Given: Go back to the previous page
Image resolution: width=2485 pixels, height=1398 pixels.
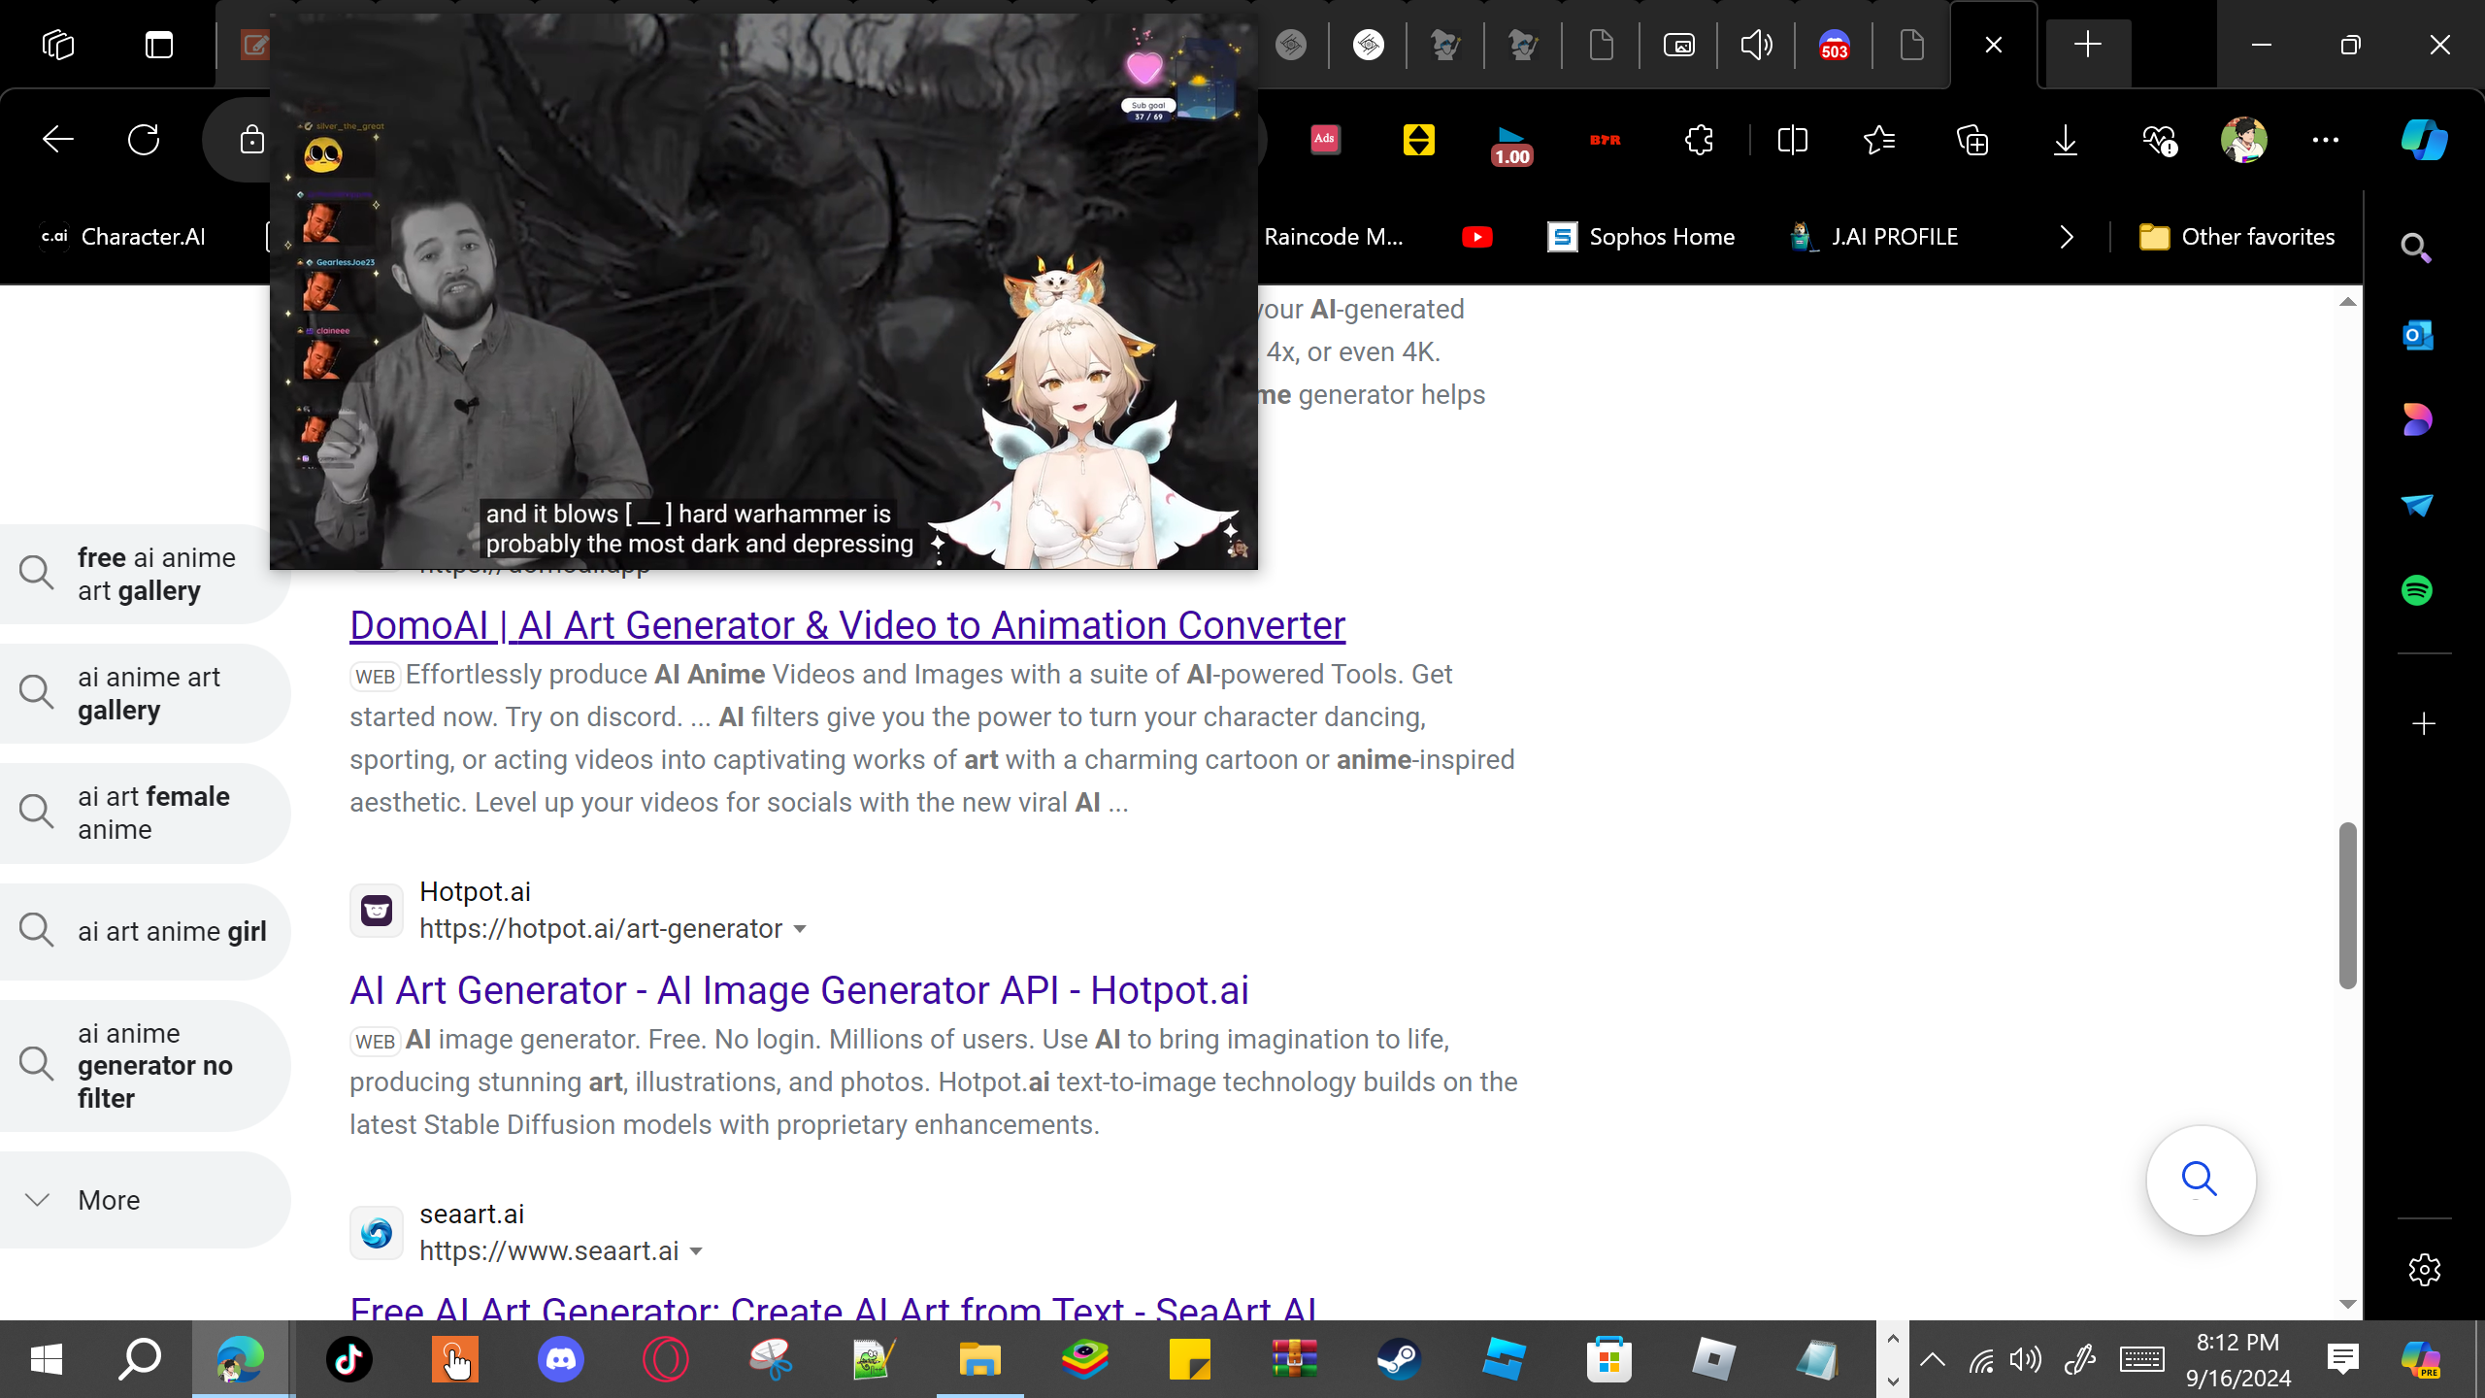Looking at the screenshot, I should 58,140.
